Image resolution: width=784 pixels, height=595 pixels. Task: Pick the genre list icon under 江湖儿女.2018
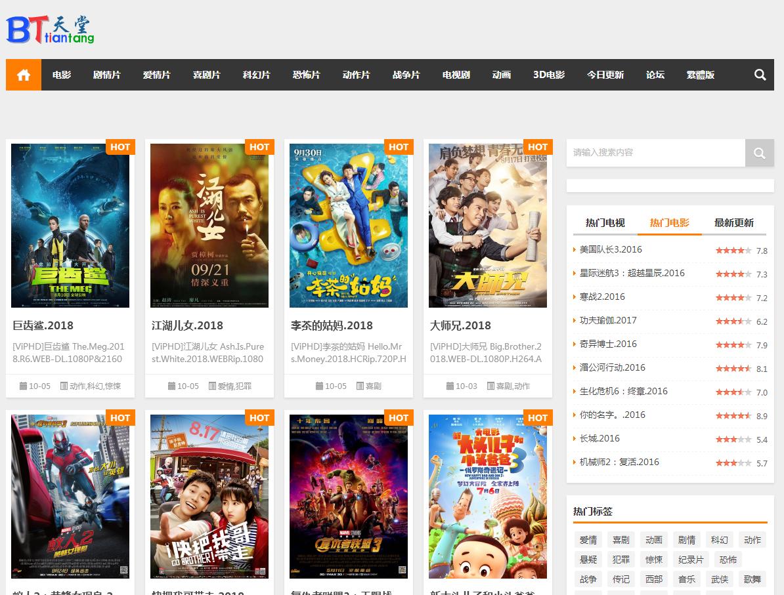coord(212,386)
